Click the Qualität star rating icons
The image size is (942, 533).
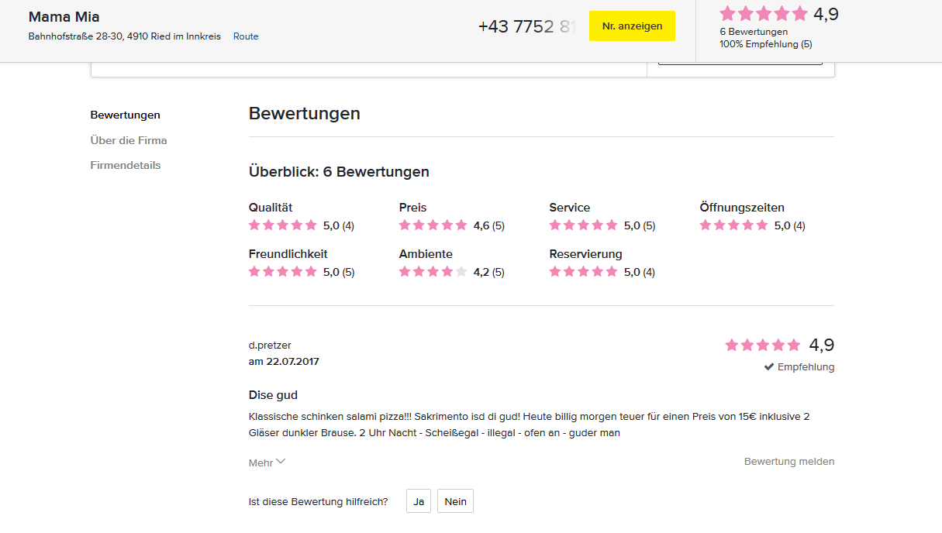[283, 225]
